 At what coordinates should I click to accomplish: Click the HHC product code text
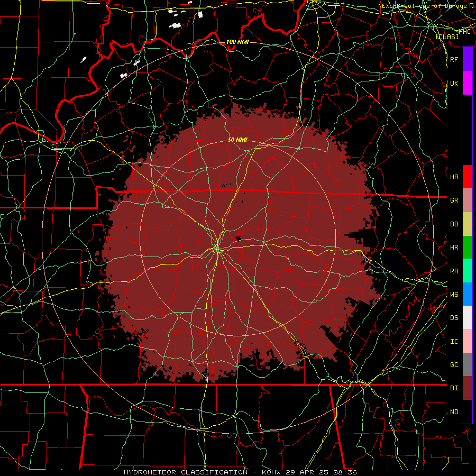point(464,32)
